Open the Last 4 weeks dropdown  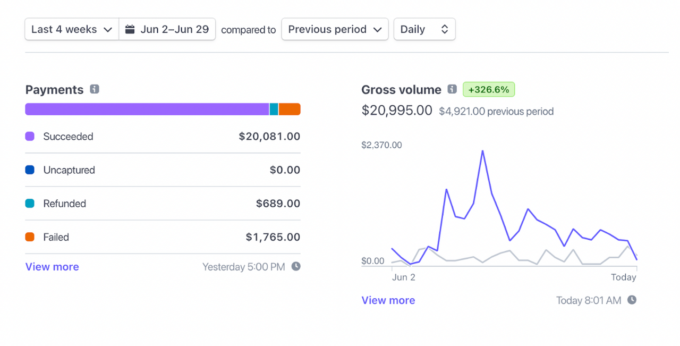(71, 29)
